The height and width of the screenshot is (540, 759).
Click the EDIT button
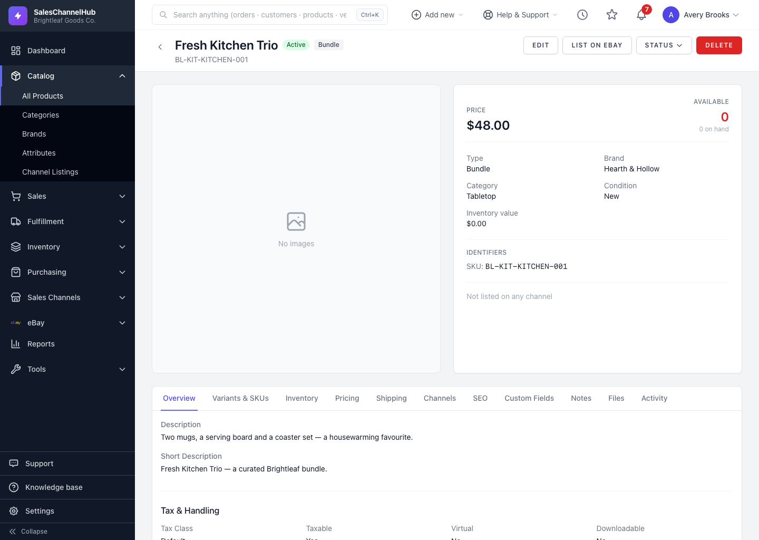[541, 45]
